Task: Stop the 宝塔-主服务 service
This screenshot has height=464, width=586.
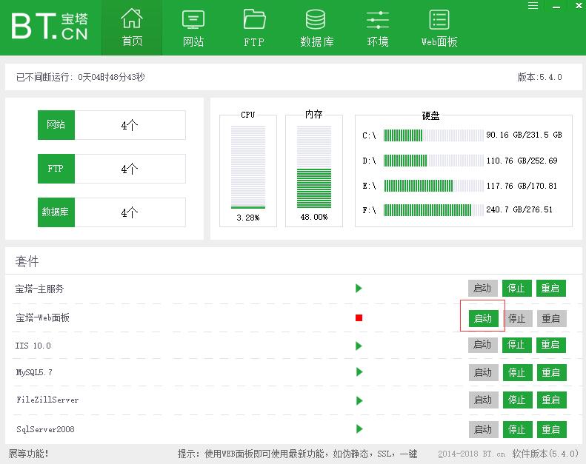Action: pyautogui.click(x=516, y=288)
